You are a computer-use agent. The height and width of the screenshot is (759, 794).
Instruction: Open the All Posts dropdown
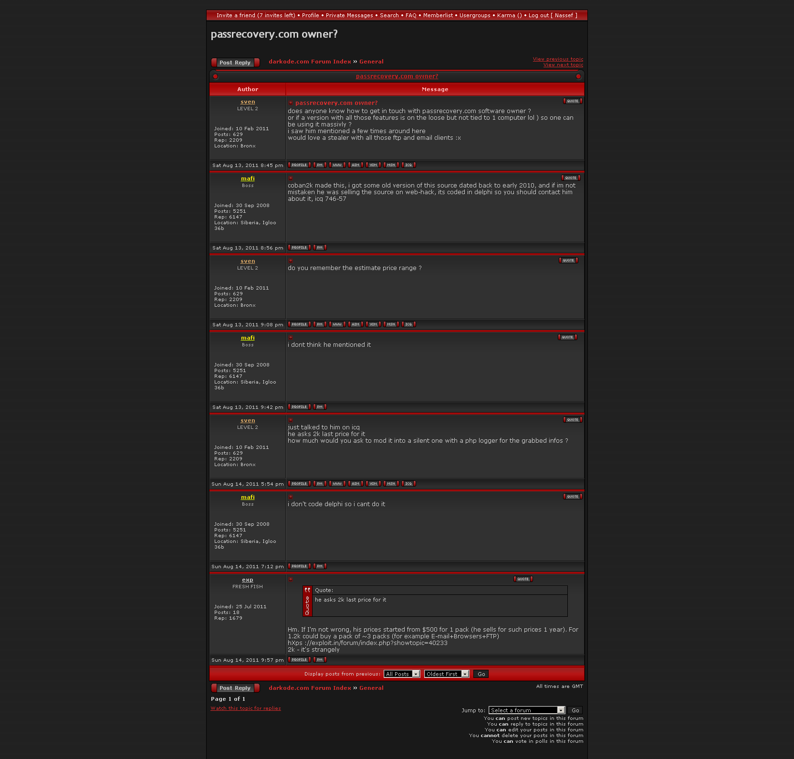401,674
